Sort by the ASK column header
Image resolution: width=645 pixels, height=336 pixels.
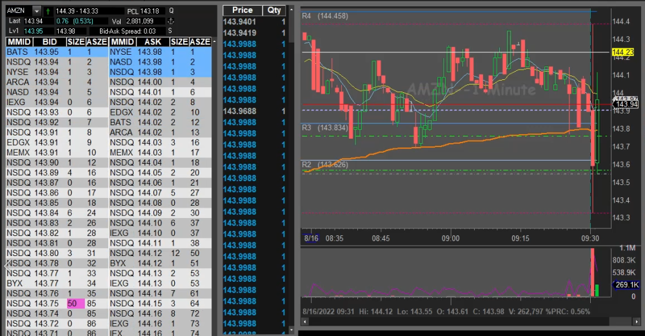(x=153, y=41)
